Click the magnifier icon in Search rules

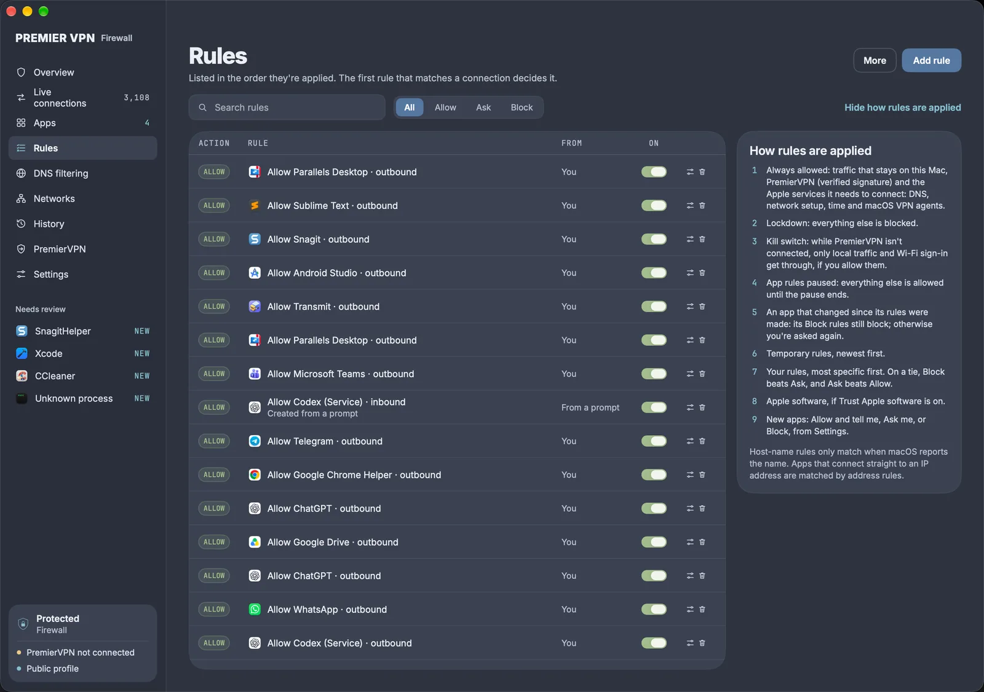click(202, 108)
